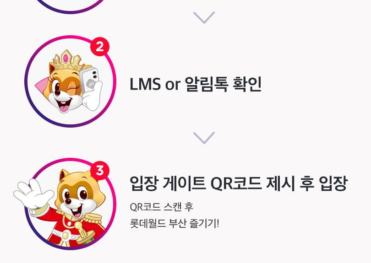Click the golden stamp held by the red-coated mascot
The width and height of the screenshot is (371, 263).
pyautogui.click(x=84, y=233)
